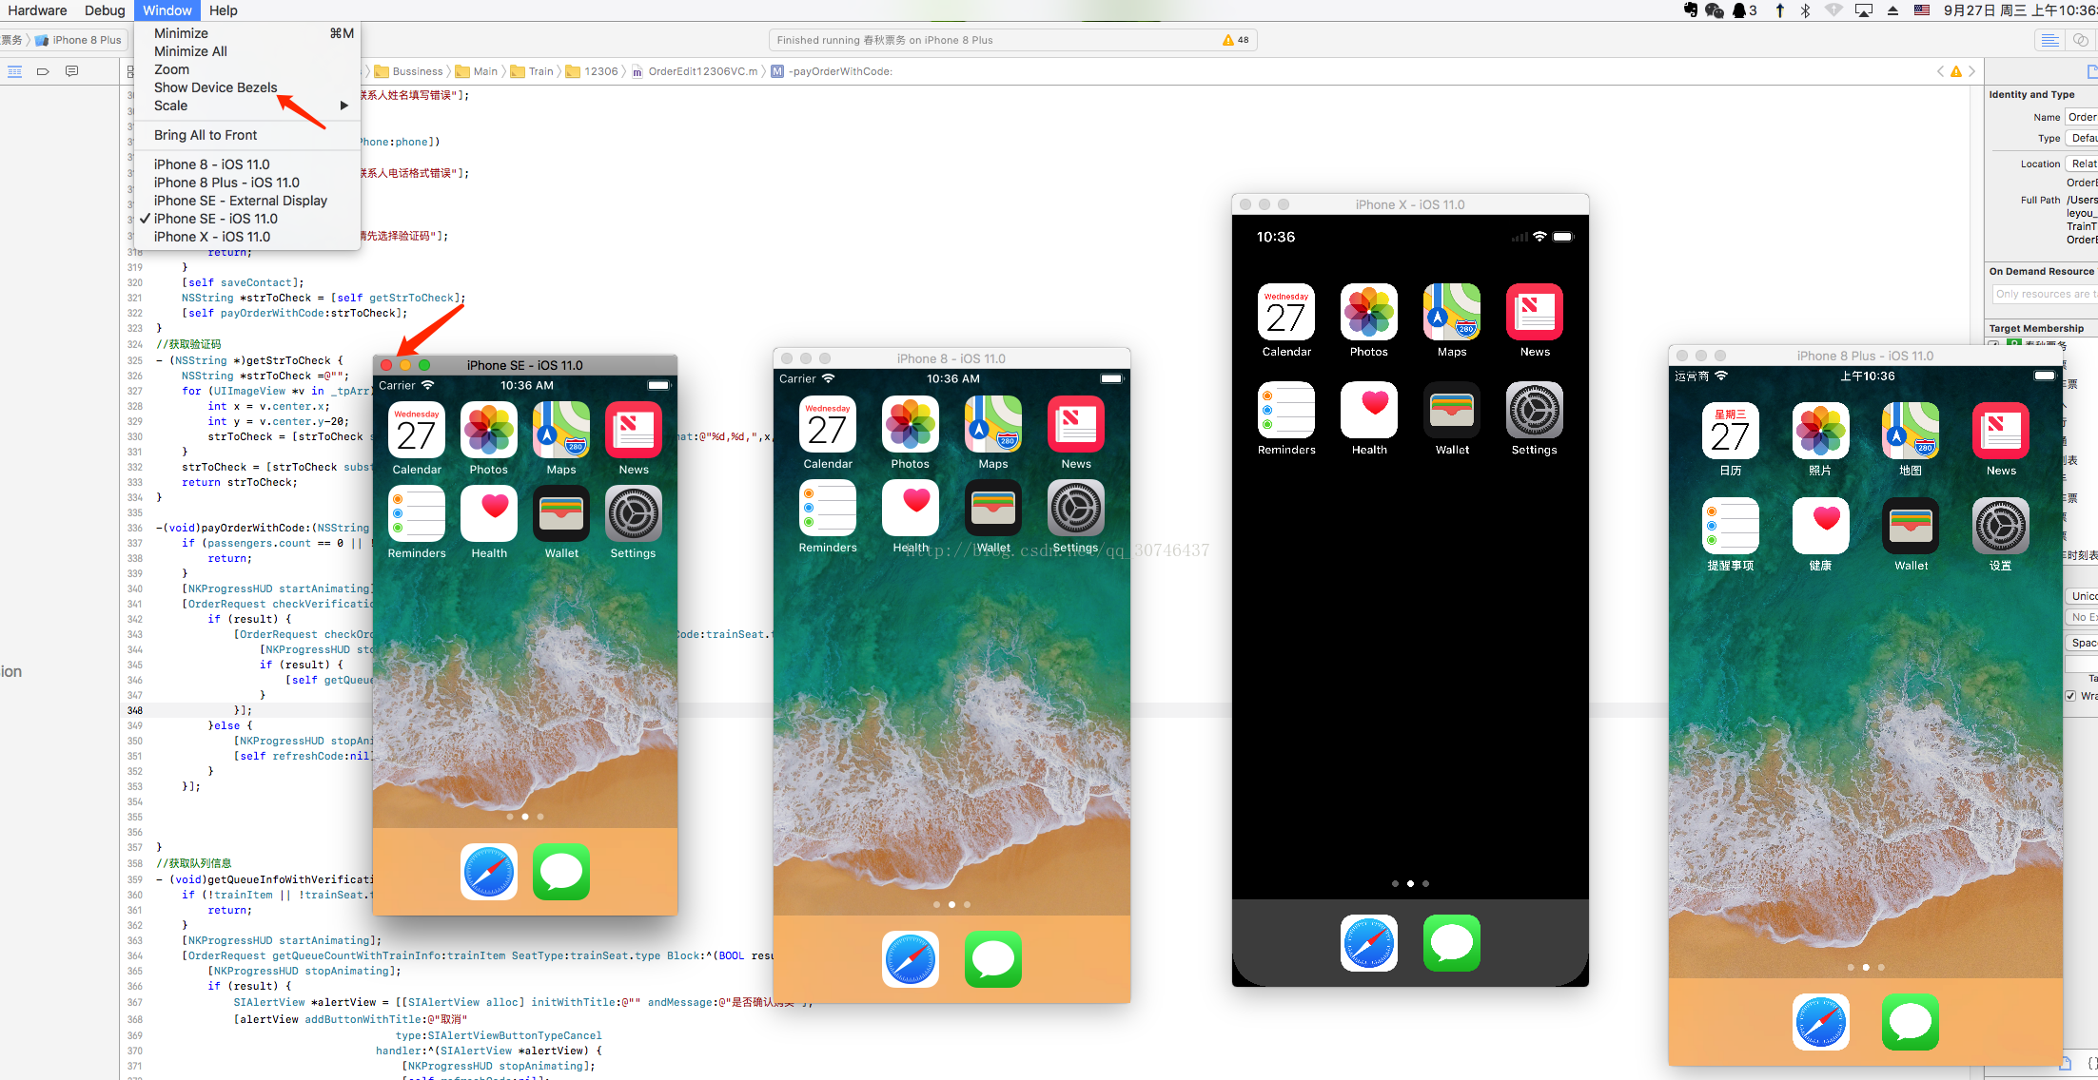The image size is (2098, 1080).
Task: Launch Messages in the iPhone X dock
Action: [x=1452, y=943]
